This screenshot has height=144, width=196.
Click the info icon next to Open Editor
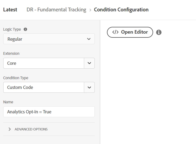click(159, 32)
